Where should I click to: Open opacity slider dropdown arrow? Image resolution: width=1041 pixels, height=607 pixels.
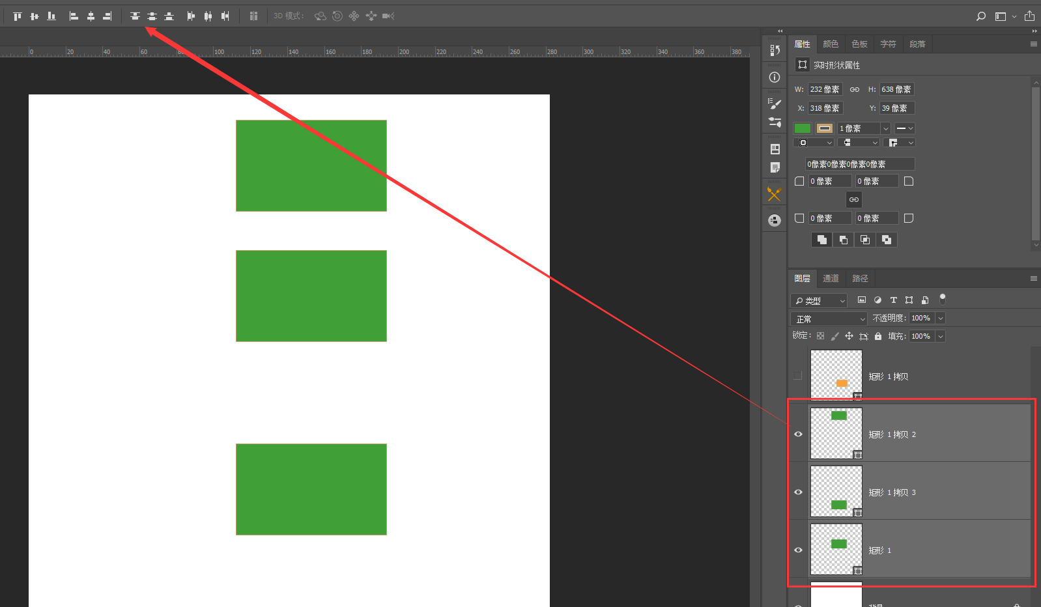coord(940,318)
